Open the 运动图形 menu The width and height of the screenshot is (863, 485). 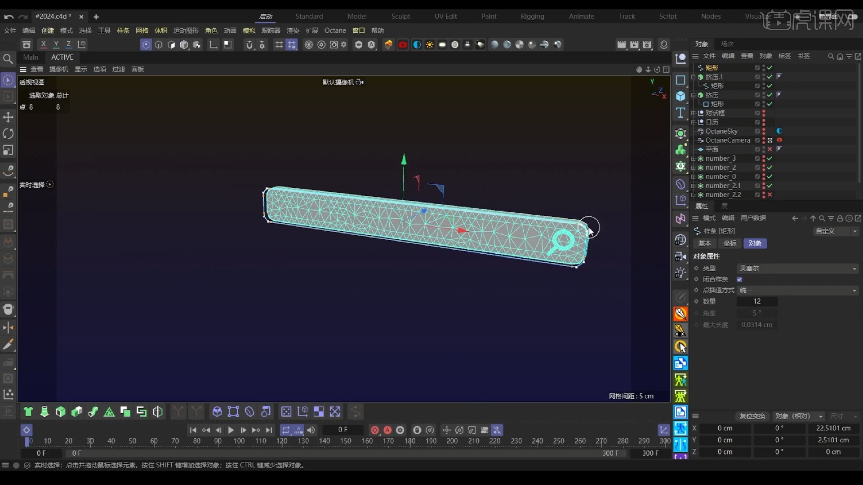pyautogui.click(x=186, y=31)
